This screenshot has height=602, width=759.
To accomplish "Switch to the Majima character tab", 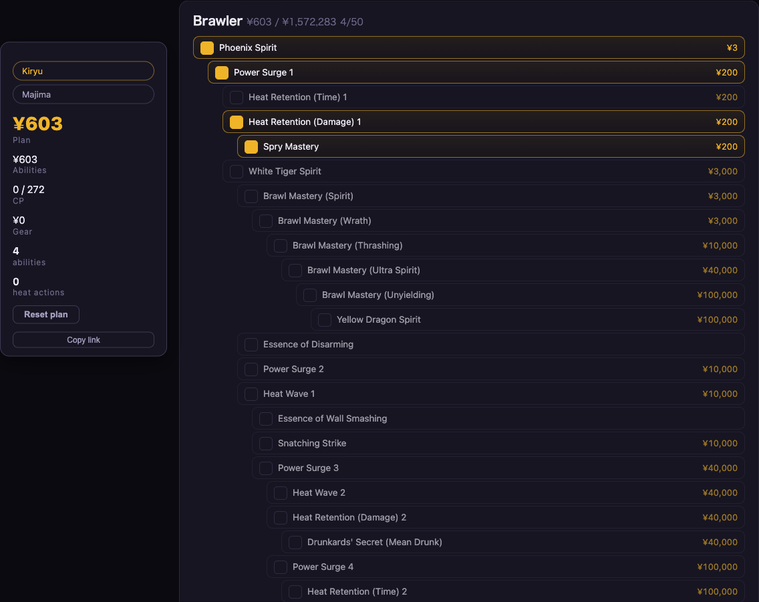I will [x=84, y=94].
